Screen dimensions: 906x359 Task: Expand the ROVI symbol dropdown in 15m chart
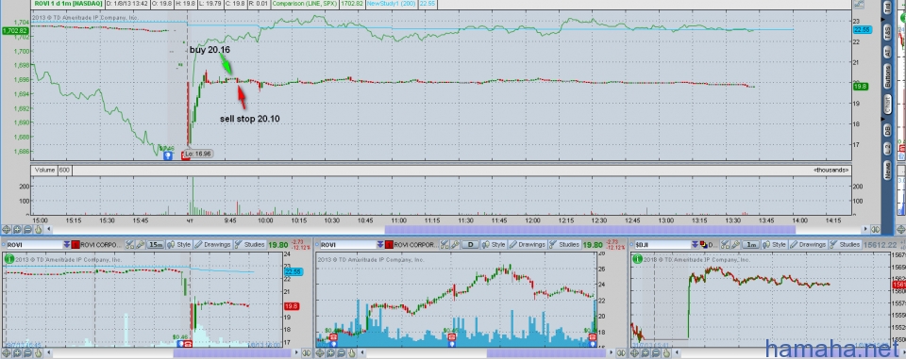[x=66, y=245]
